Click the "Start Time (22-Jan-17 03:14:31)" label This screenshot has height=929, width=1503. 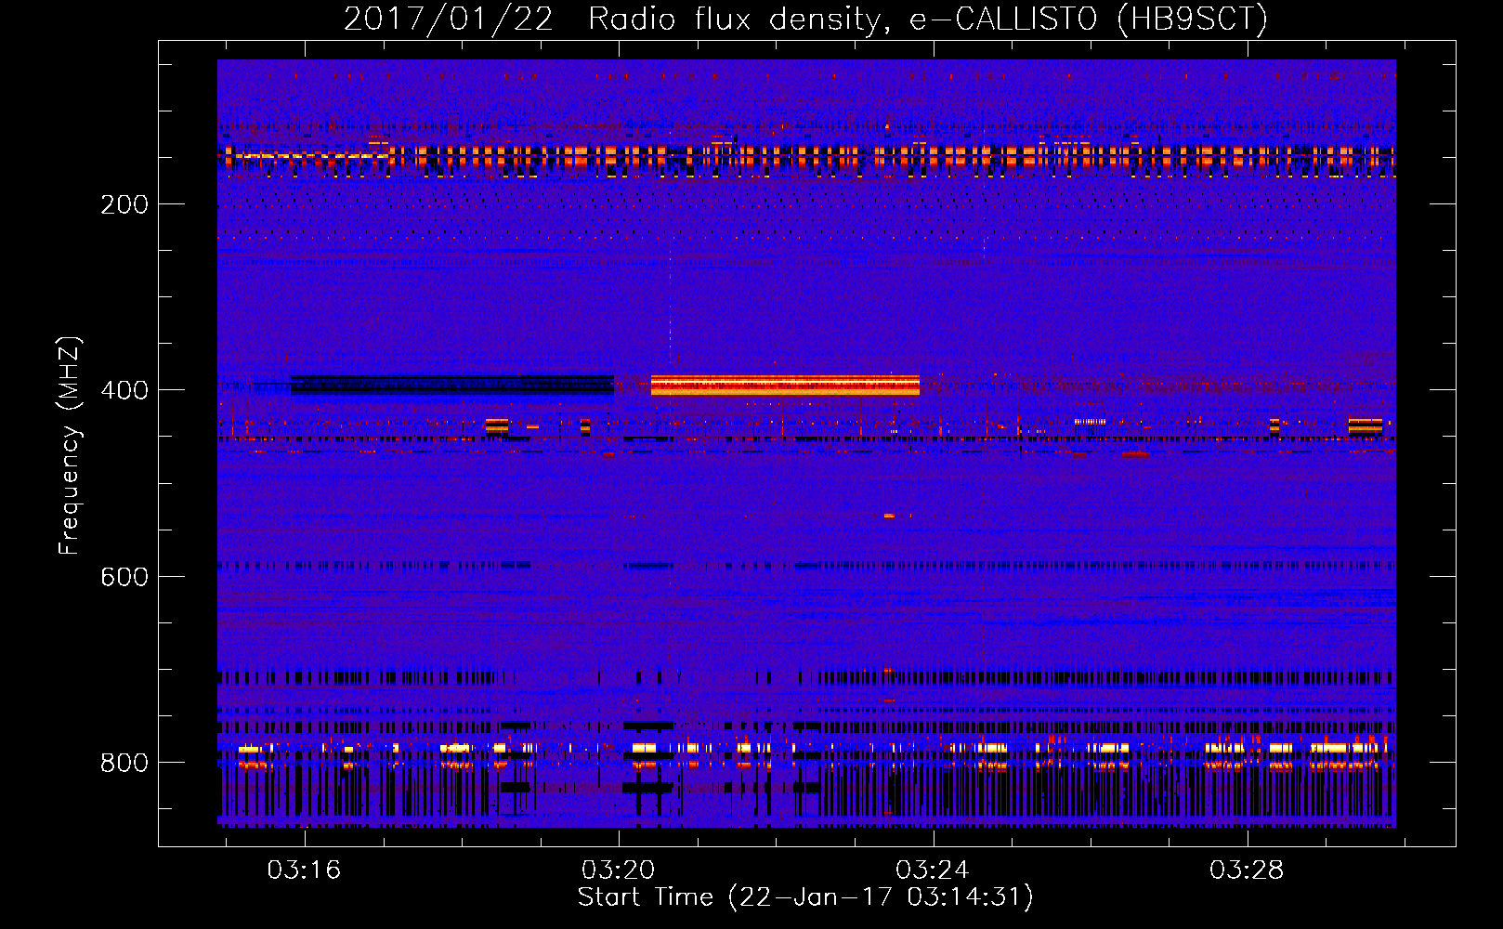click(805, 897)
